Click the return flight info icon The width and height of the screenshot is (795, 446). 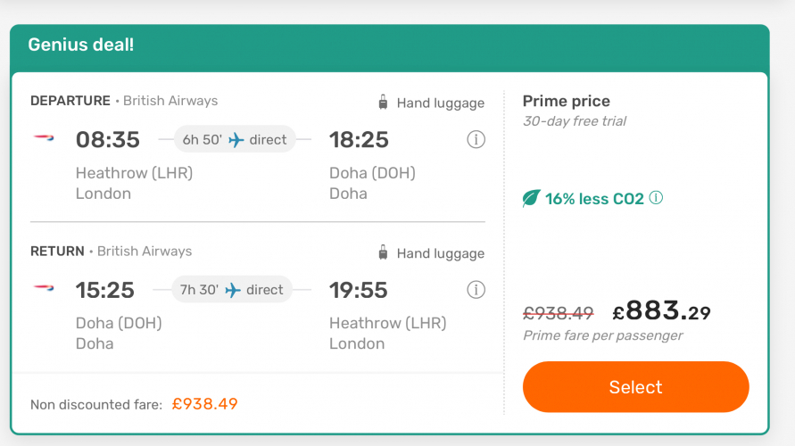click(476, 290)
